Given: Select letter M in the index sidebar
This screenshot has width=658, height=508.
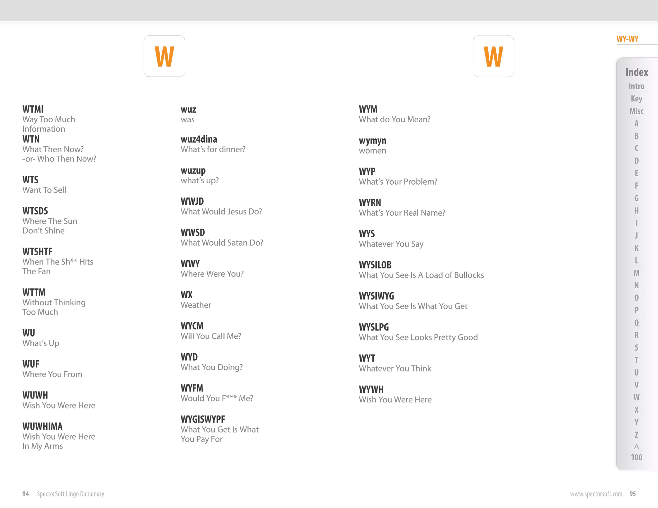Looking at the screenshot, I should pos(636,273).
